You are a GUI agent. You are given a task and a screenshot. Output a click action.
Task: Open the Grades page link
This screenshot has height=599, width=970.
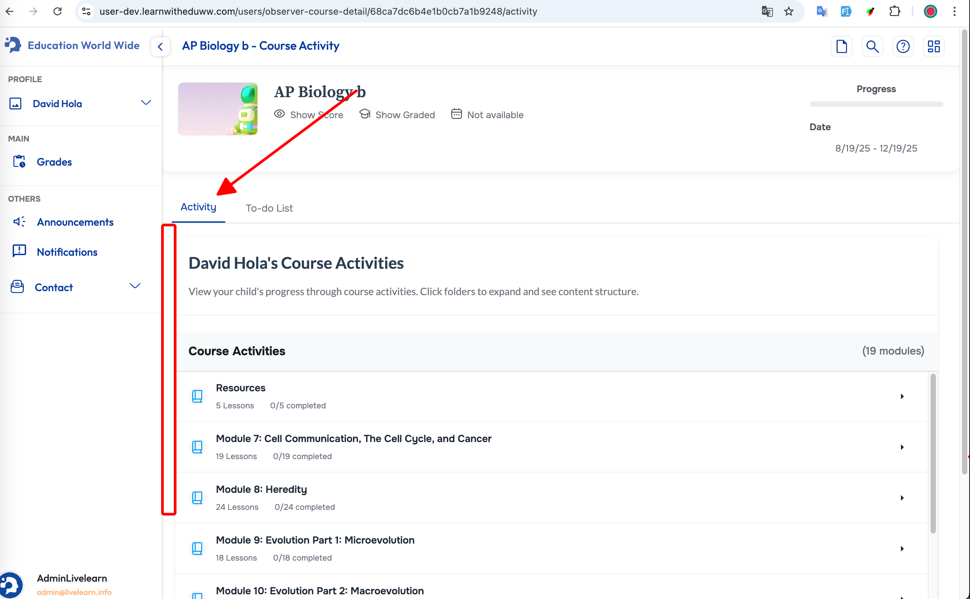(54, 162)
